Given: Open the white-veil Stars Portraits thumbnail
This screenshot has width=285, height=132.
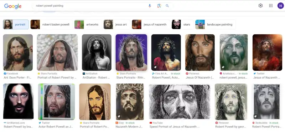Looking at the screenshot, I should (x=57, y=52).
